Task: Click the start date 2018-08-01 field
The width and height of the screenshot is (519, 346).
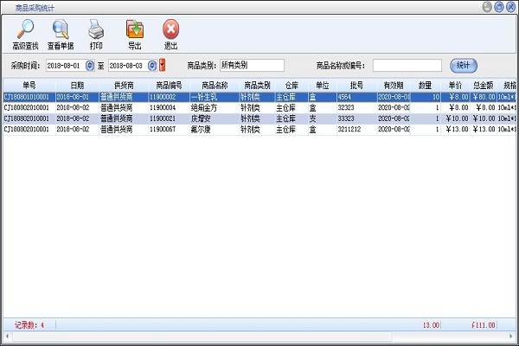Action: (x=64, y=66)
